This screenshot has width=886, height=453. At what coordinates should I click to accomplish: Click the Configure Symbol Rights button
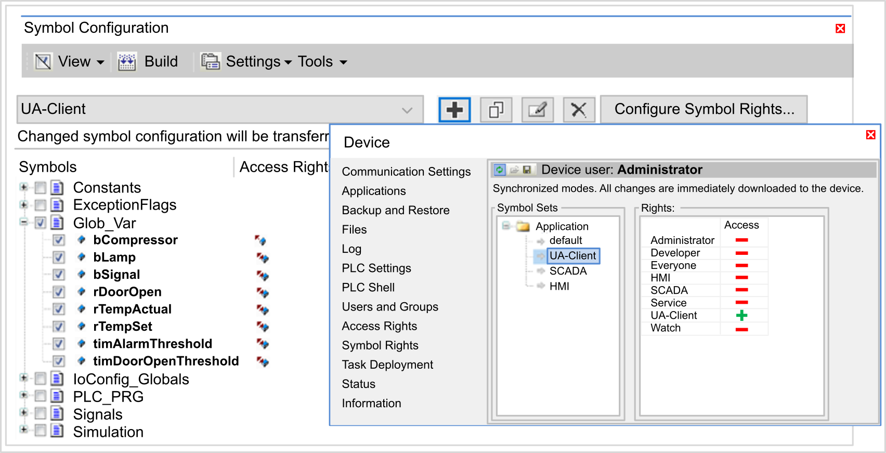point(703,109)
